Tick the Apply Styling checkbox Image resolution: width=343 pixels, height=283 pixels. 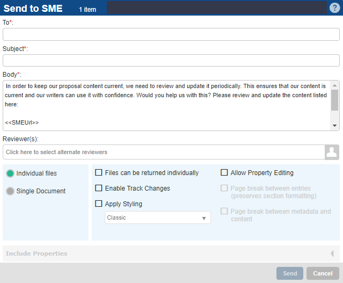pyautogui.click(x=98, y=204)
